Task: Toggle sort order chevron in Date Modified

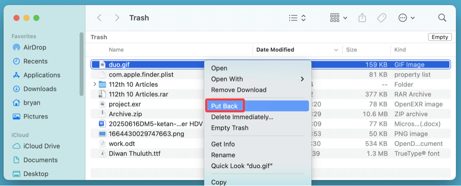Action: (x=336, y=50)
